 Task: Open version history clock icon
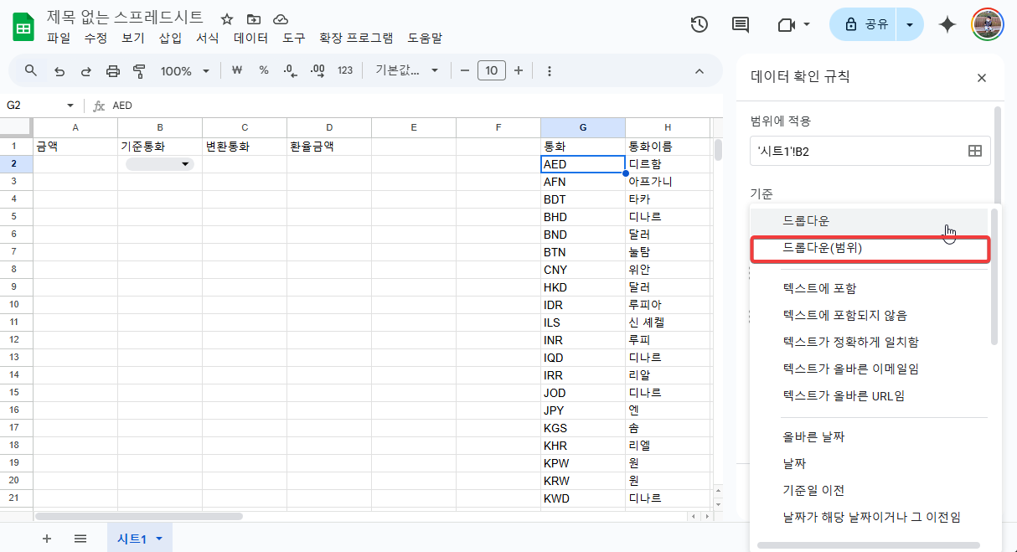tap(699, 24)
